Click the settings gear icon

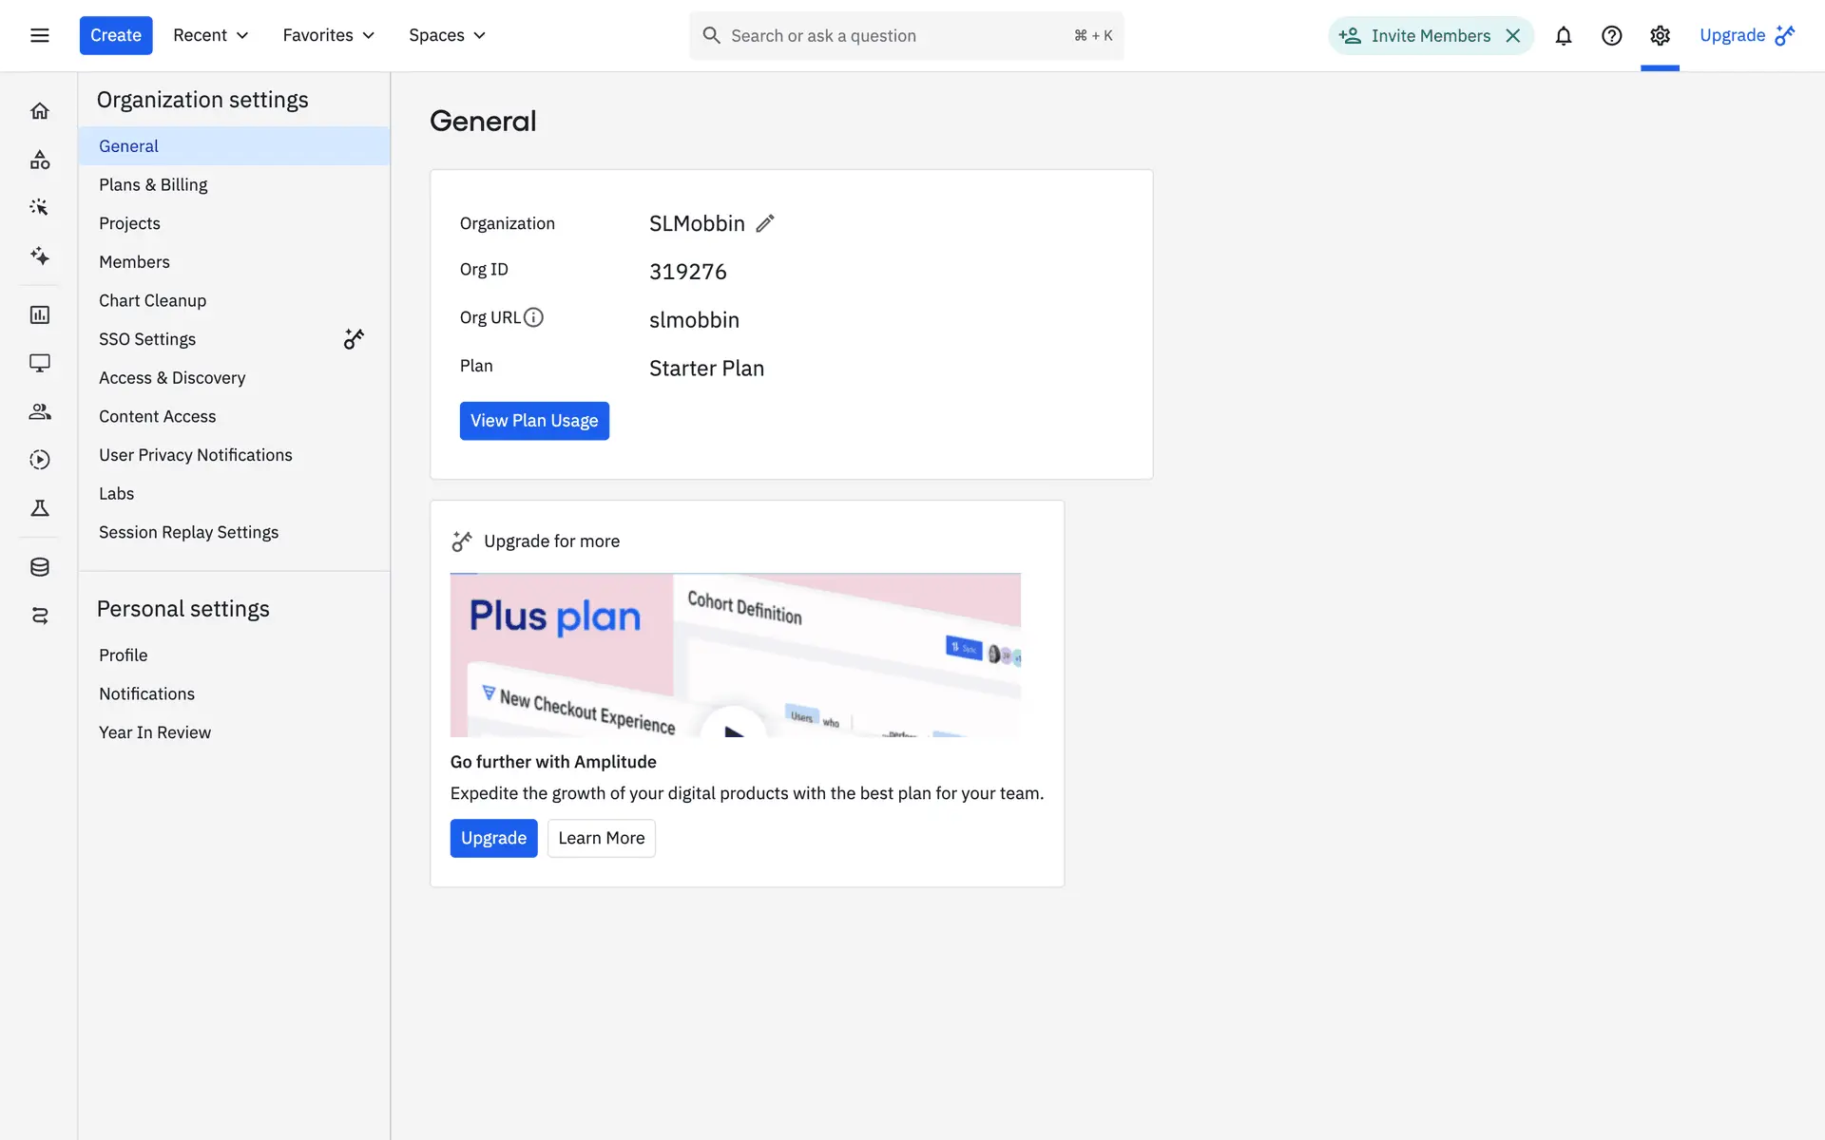point(1660,35)
